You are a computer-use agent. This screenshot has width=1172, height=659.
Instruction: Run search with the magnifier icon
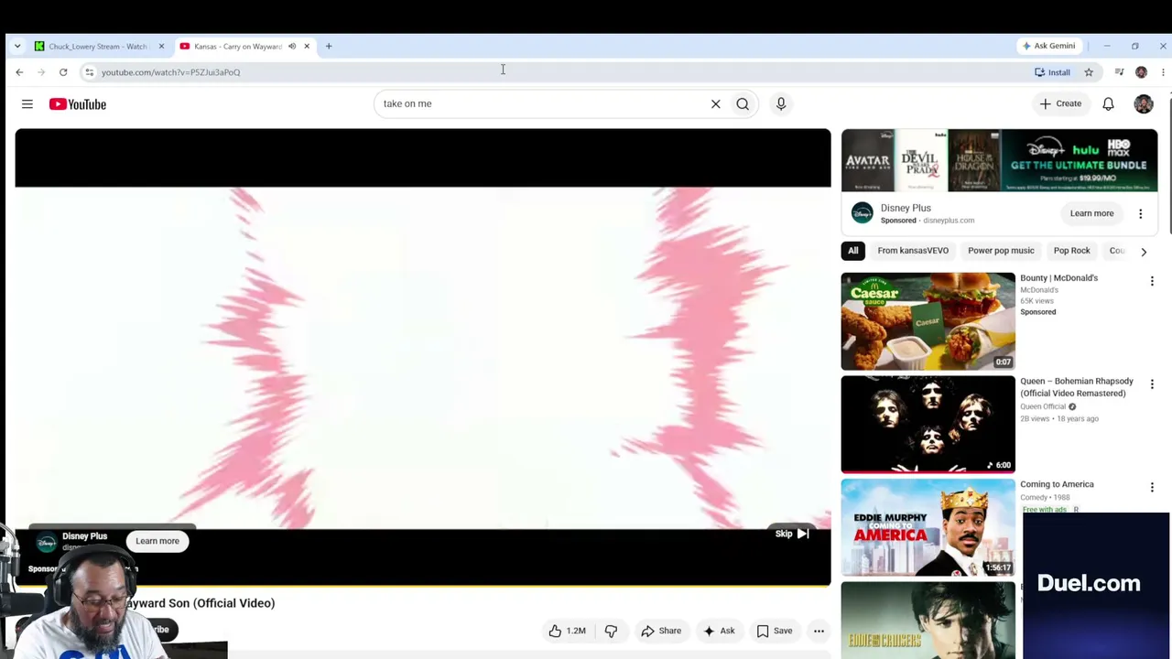point(743,103)
